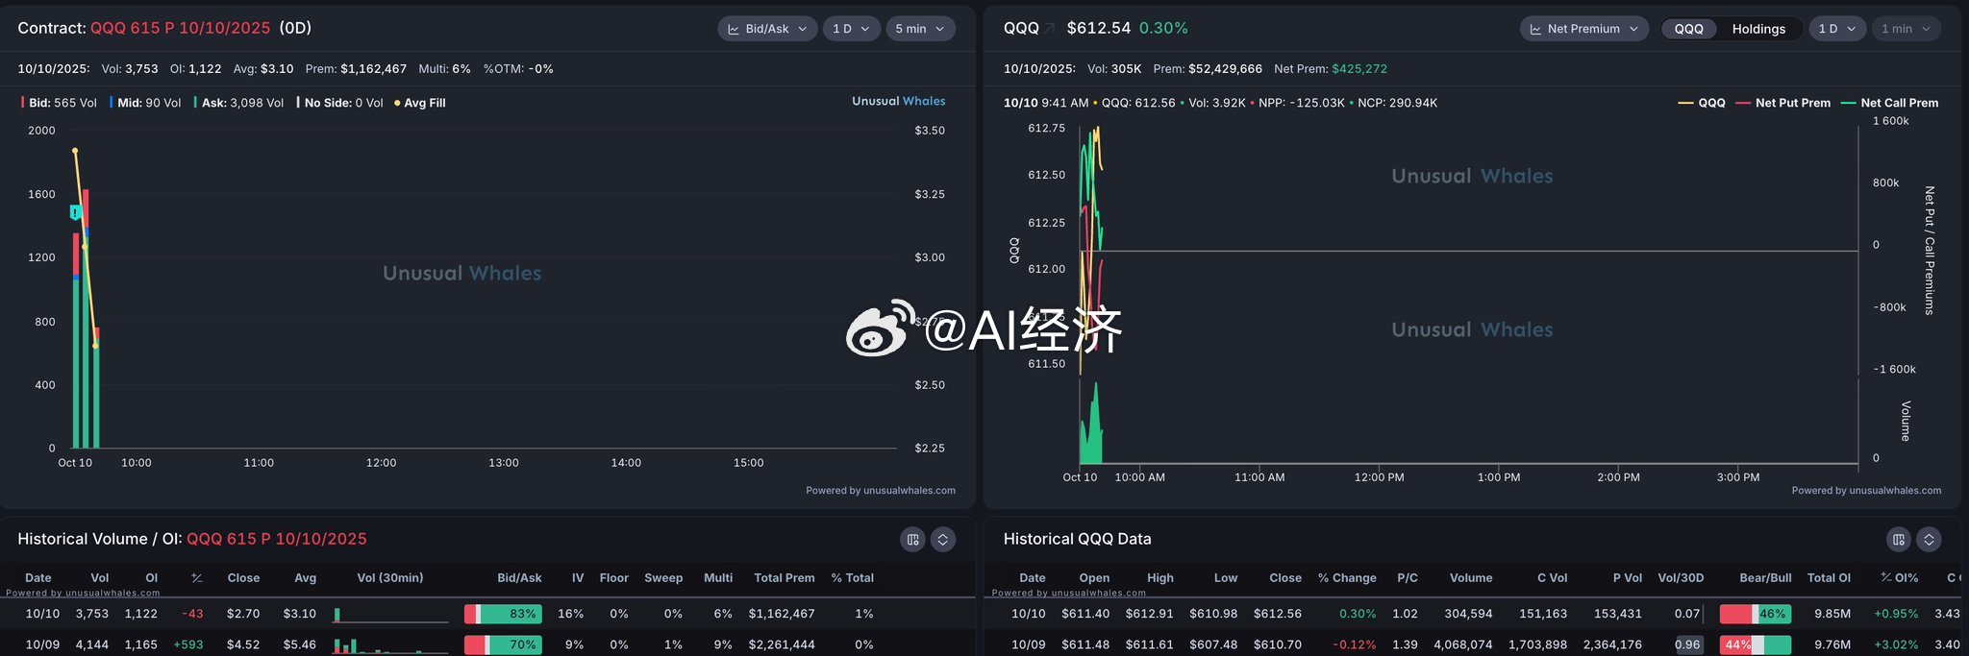Viewport: 1969px width, 656px height.
Task: Click the 46% bear/bull bar for 10/10
Action: (x=1756, y=614)
